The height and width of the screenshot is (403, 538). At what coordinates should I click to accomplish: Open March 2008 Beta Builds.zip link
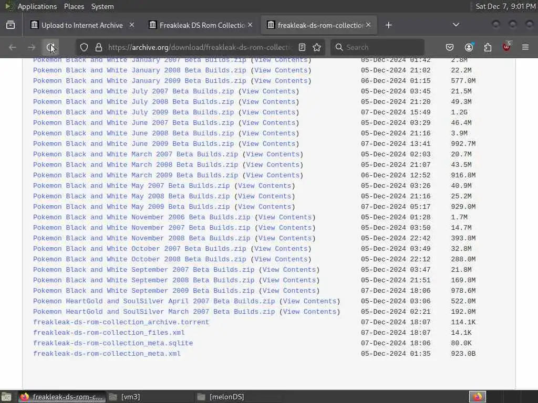(136, 165)
